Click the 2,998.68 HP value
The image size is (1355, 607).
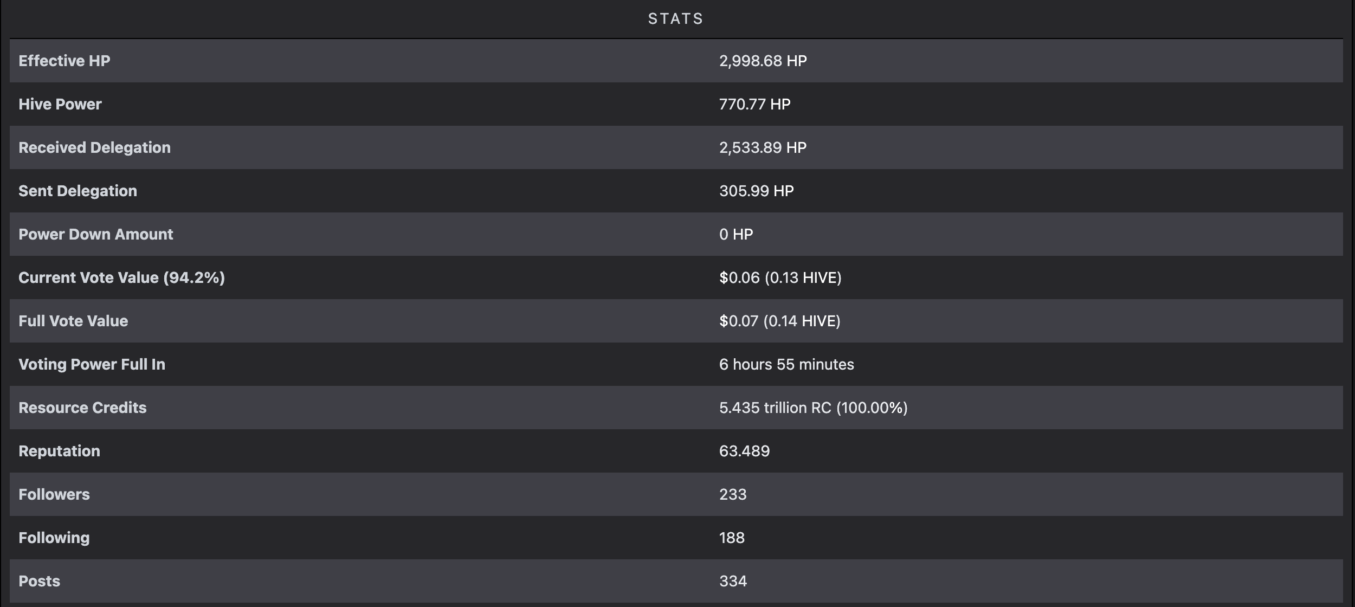(x=763, y=61)
